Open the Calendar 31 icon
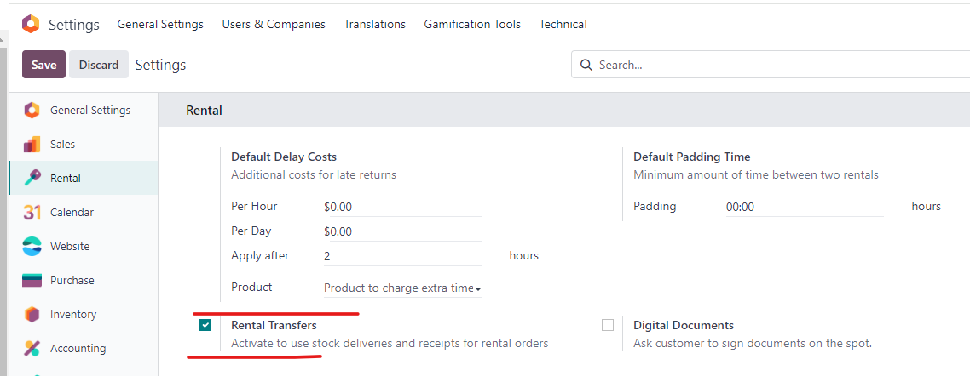 coord(32,213)
